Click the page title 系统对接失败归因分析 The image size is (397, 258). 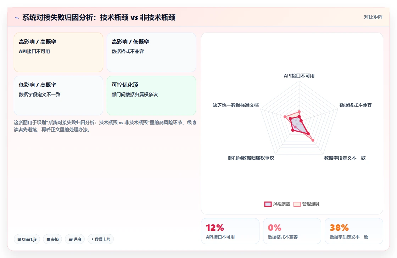click(99, 17)
